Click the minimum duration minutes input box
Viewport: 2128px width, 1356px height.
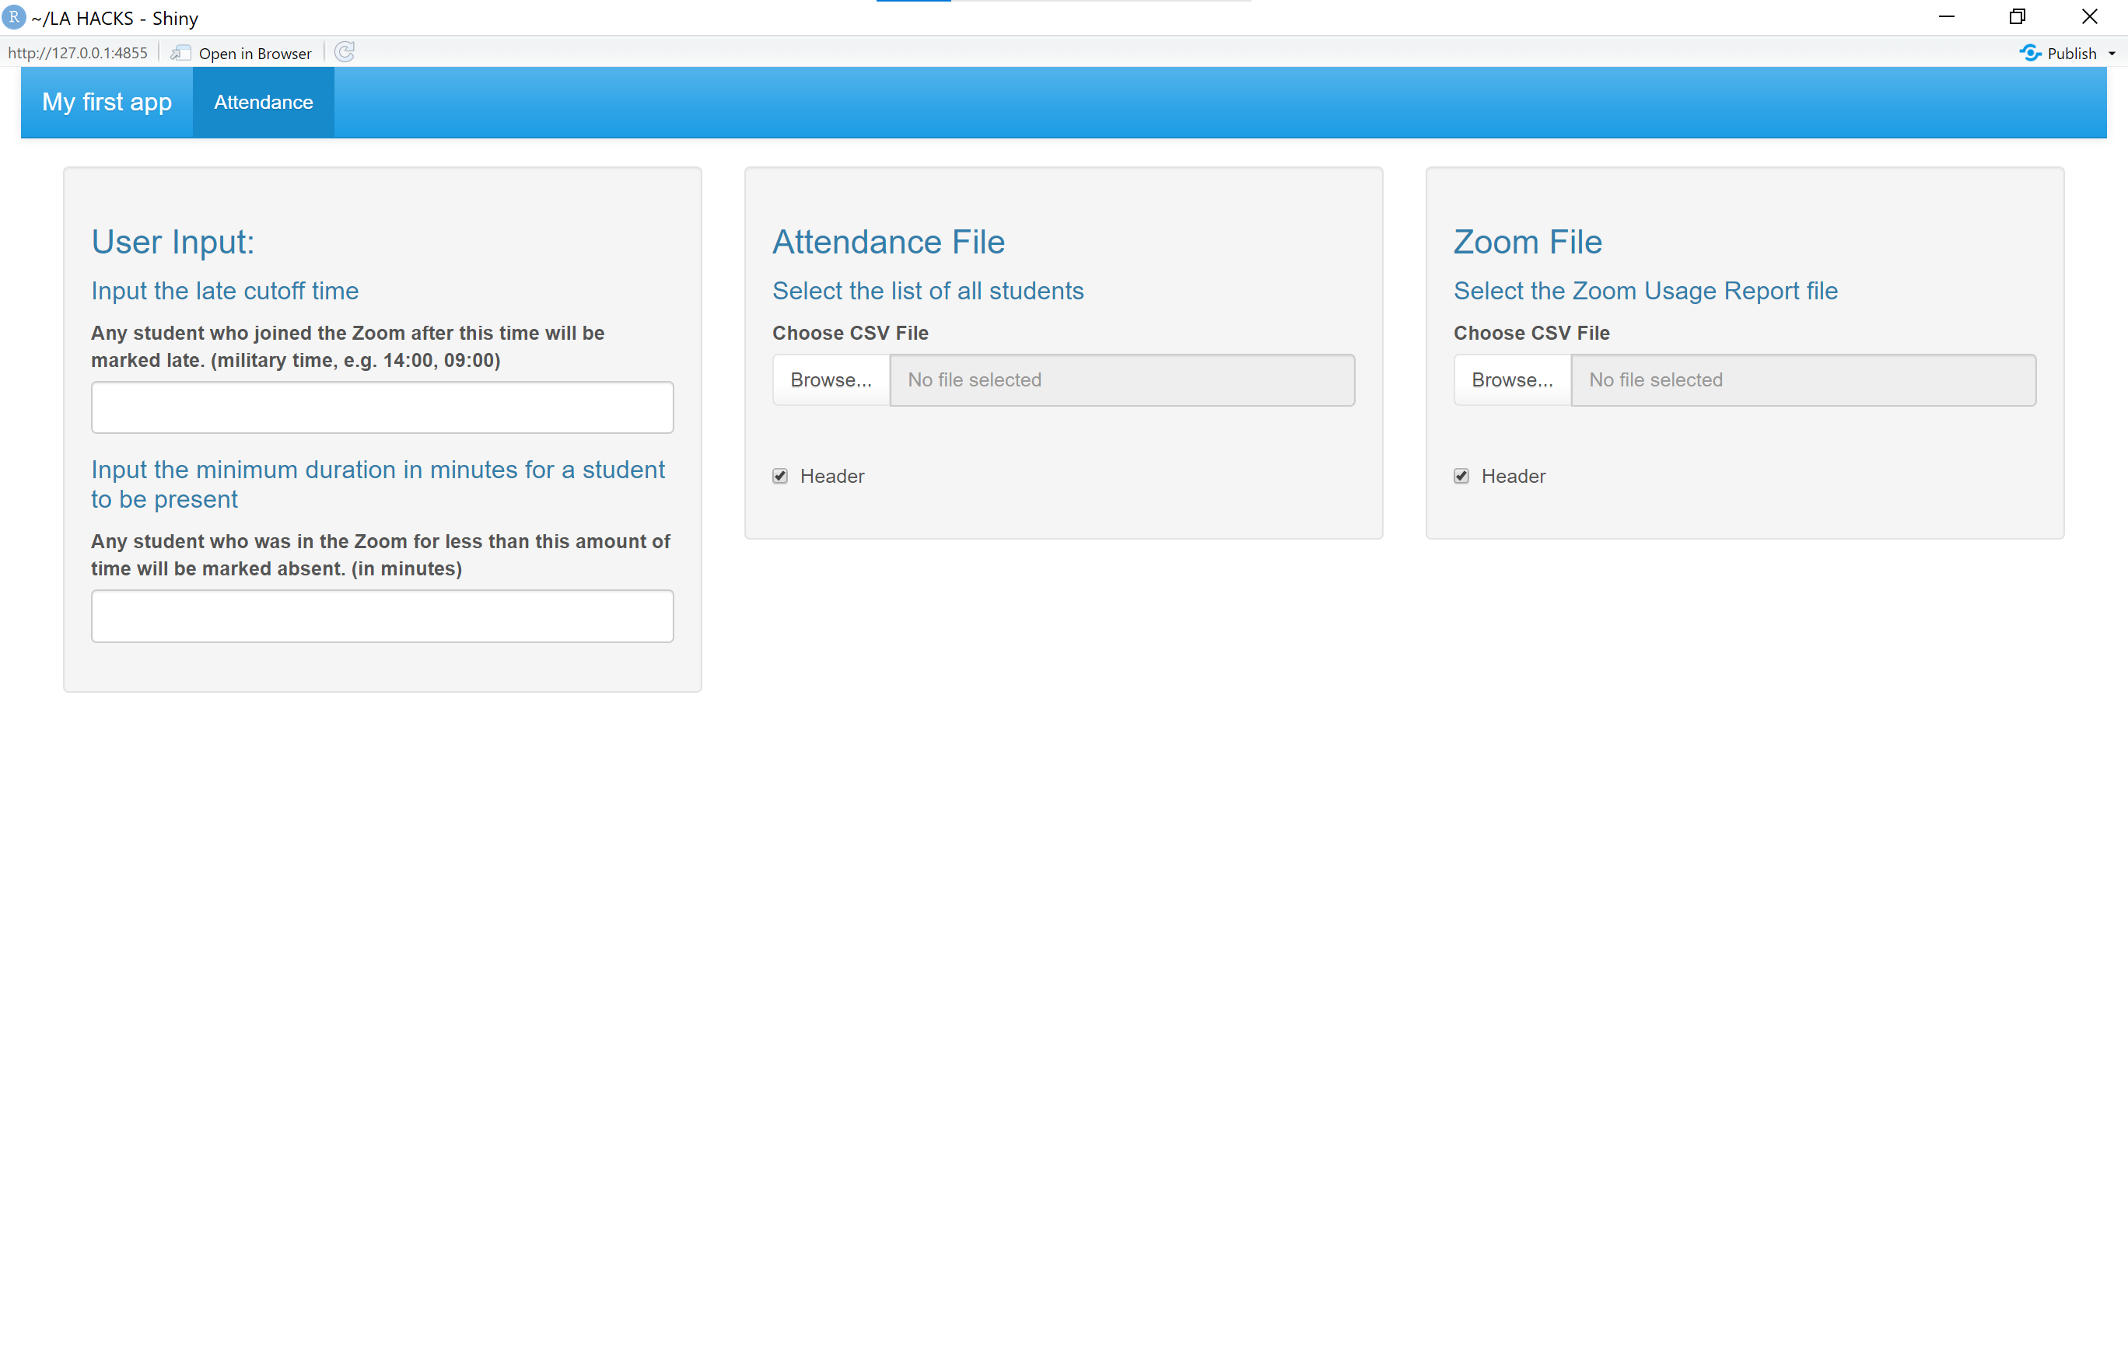pos(382,616)
